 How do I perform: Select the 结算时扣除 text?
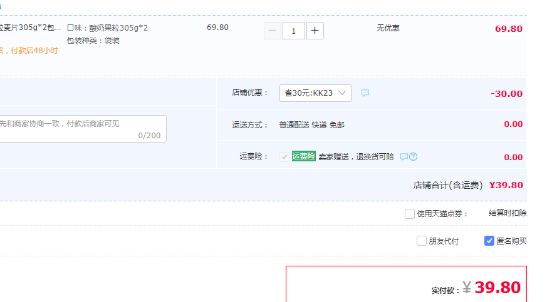coord(508,213)
